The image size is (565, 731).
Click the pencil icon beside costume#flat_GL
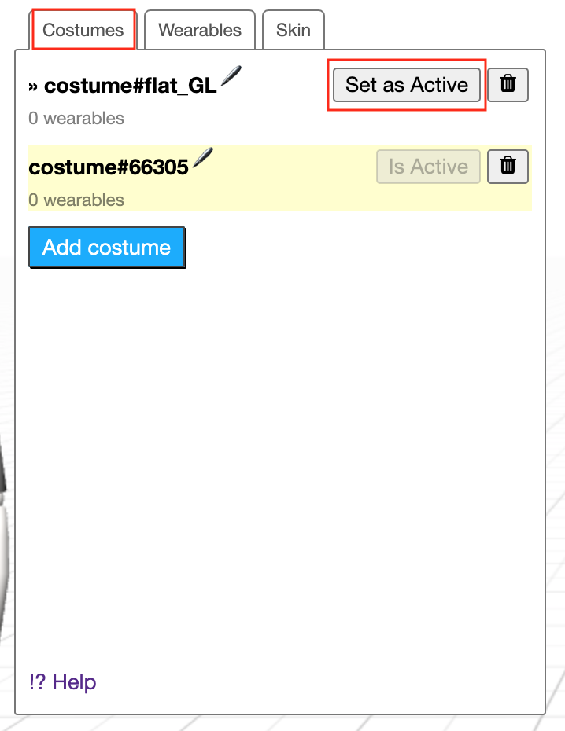point(231,76)
